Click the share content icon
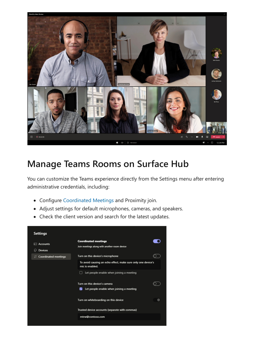This screenshot has width=254, height=359. pyautogui.click(x=207, y=137)
